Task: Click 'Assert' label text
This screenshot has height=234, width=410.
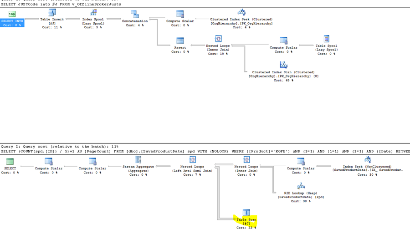Action: click(x=180, y=47)
